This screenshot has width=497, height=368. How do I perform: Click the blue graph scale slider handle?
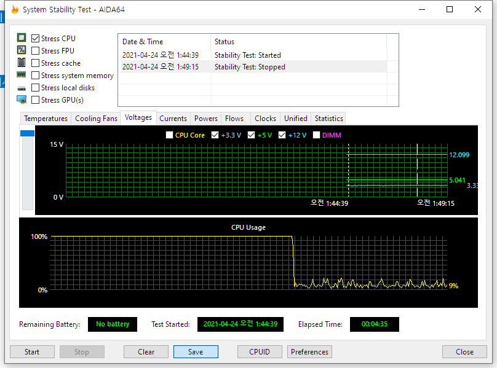point(27,133)
